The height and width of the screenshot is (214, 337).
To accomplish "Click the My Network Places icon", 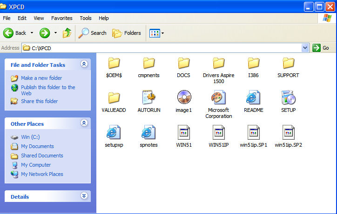I will click(x=14, y=174).
